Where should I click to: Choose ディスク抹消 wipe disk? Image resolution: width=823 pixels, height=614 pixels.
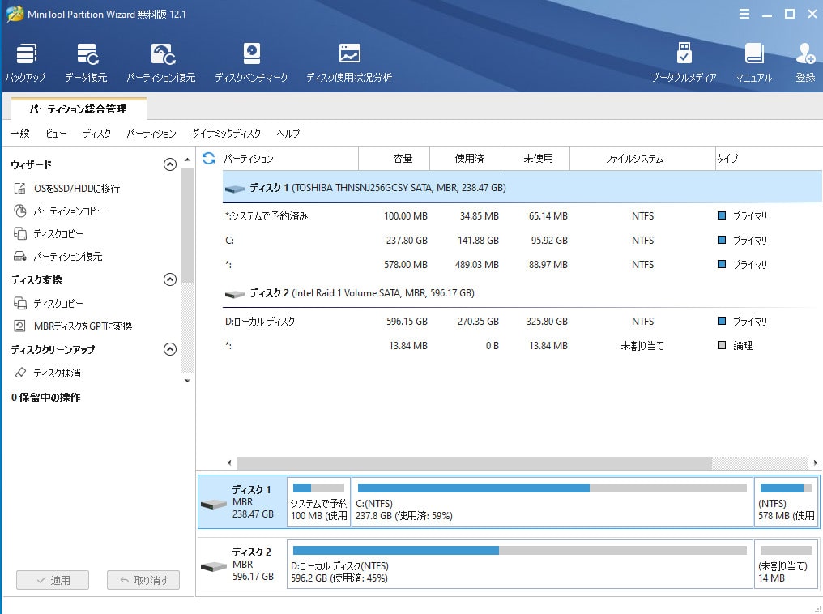(47, 373)
